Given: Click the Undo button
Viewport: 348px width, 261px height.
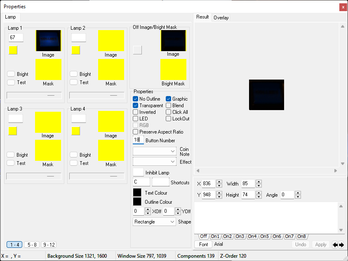Looking at the screenshot, I should (x=301, y=245).
